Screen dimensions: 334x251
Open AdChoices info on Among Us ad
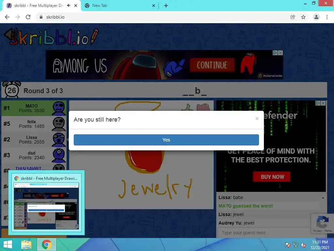pyautogui.click(x=275, y=53)
